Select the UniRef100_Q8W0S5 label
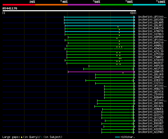 pos(151,72)
